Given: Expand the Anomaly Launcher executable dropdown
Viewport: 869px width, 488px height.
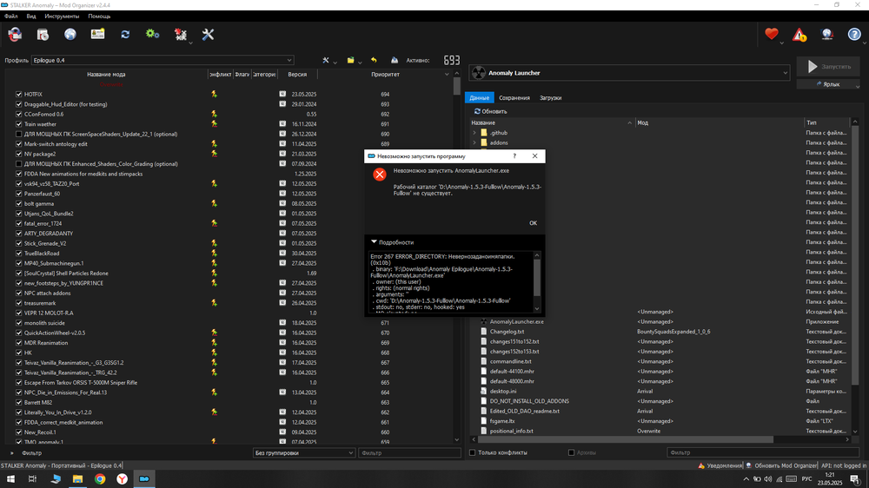Looking at the screenshot, I should (x=785, y=73).
